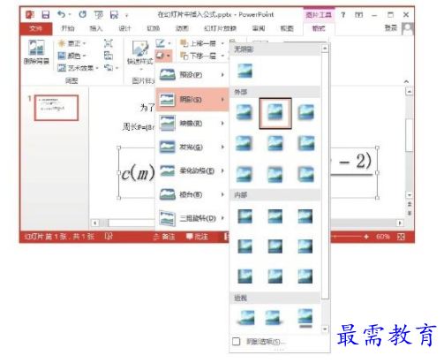Switch to the 设计 (Design) tab
Screen dimensions: 444x363
point(124,28)
